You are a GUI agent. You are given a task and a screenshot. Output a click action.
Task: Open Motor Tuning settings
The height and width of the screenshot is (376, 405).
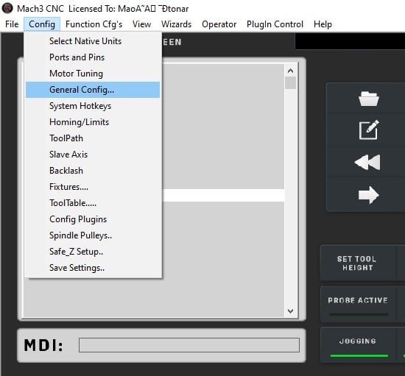(x=93, y=74)
